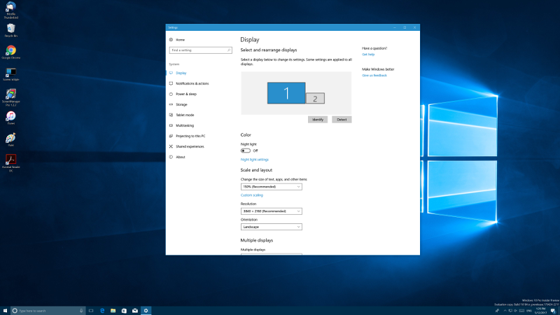560x315 pixels.
Task: Click the Give us feedback link
Action: [x=374, y=76]
